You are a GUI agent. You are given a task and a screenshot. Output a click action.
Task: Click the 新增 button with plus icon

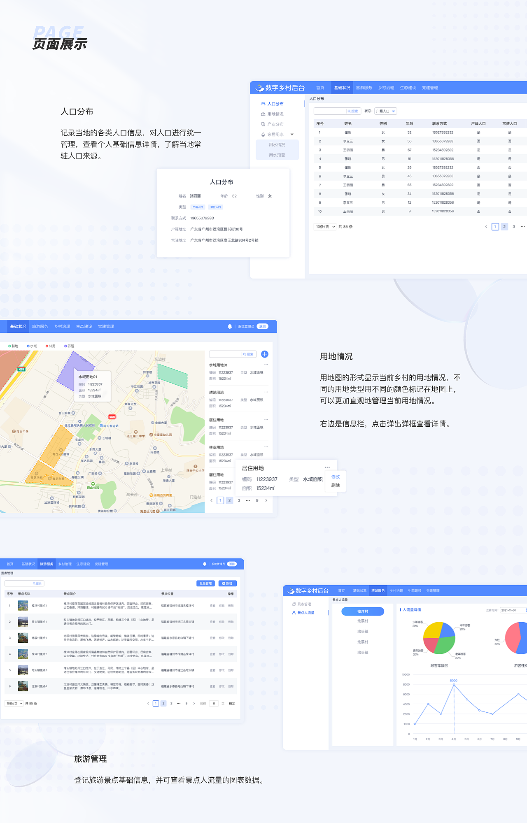click(x=227, y=584)
